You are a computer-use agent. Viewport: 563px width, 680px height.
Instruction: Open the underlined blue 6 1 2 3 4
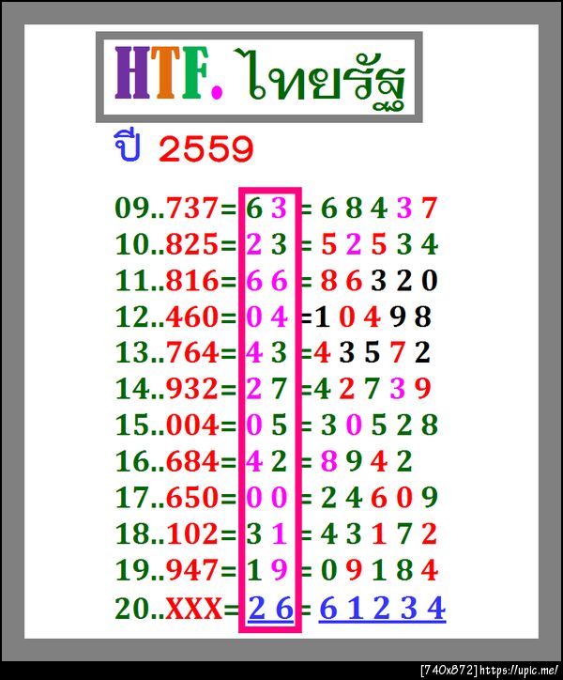[382, 610]
